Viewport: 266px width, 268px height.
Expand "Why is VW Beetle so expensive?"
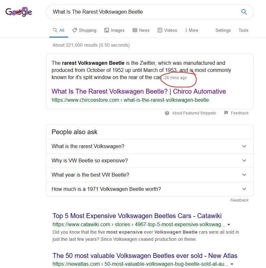tap(244, 160)
